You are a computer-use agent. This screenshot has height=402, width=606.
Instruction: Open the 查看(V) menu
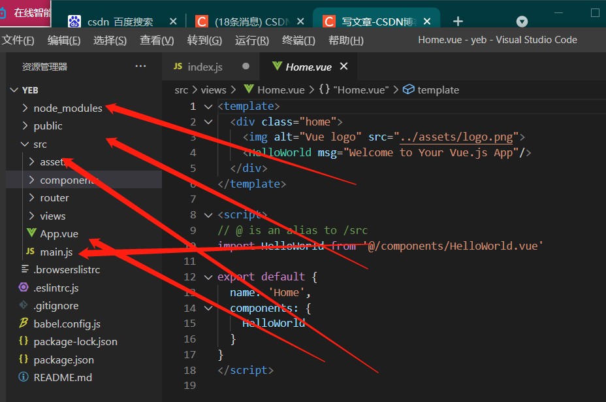pos(157,41)
